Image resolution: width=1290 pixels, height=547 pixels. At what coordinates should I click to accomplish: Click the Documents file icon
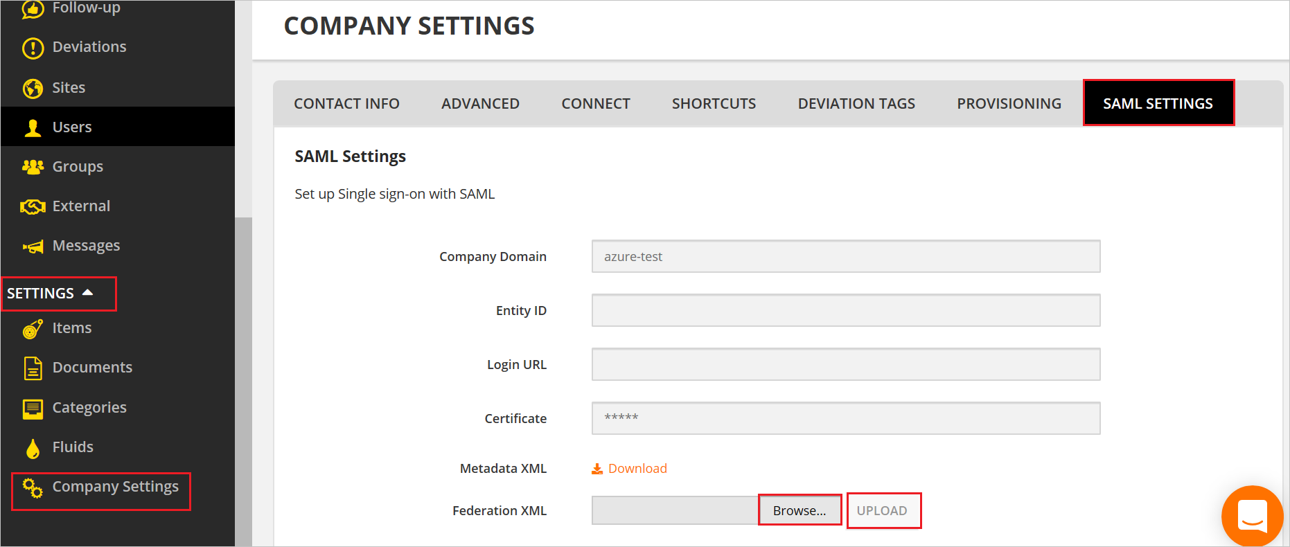tap(33, 368)
